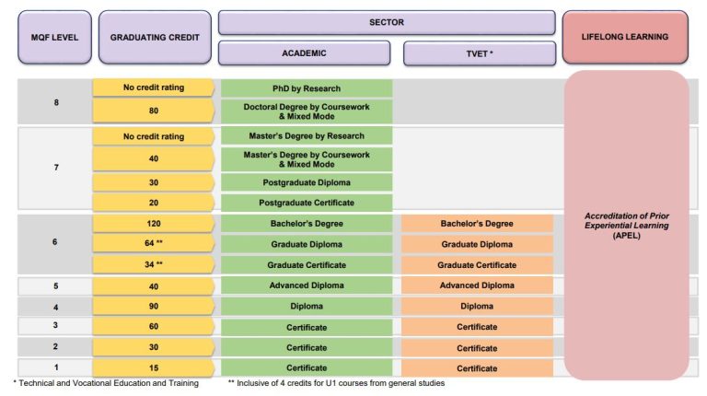Select the TVET Bachelor's Degree box
Screen dimensions: 707x396
click(x=477, y=224)
